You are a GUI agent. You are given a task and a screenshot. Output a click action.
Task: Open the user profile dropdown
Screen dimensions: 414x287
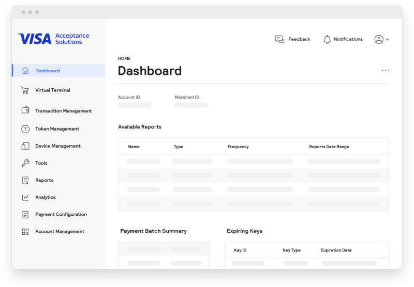(x=381, y=39)
